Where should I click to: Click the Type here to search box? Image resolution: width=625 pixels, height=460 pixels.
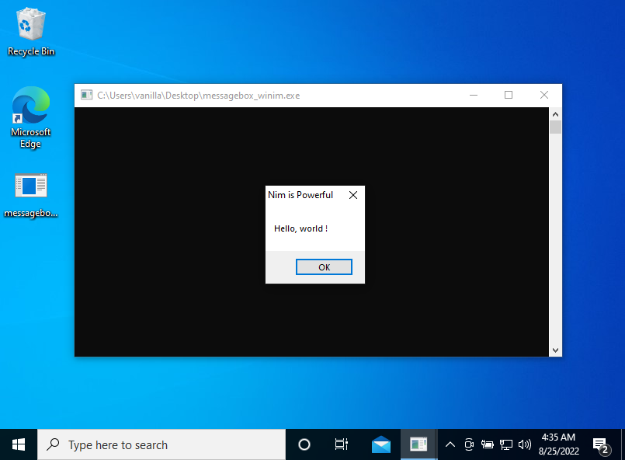[x=155, y=444]
